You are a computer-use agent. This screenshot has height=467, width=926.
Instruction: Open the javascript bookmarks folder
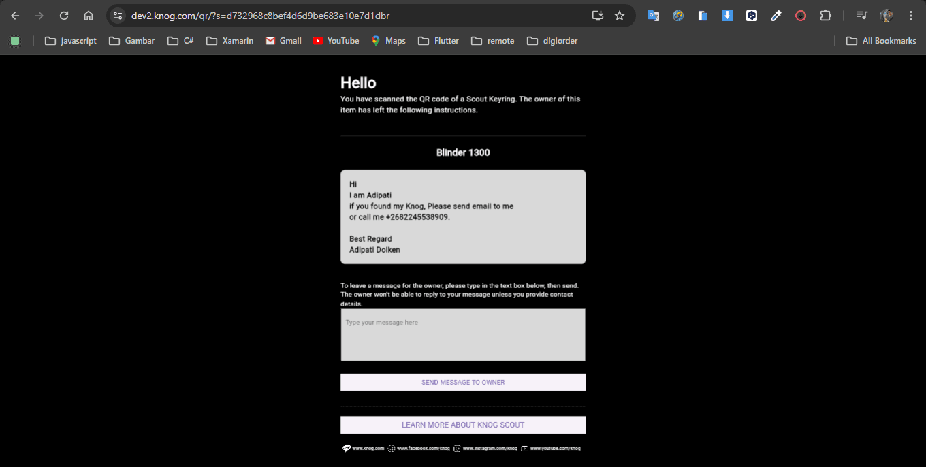[x=71, y=41]
